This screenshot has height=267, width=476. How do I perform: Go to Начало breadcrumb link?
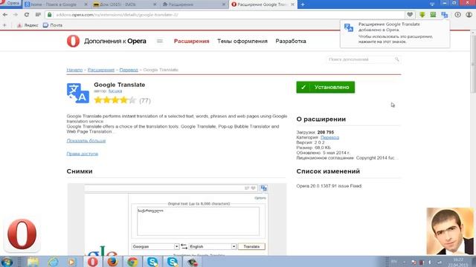pyautogui.click(x=74, y=70)
